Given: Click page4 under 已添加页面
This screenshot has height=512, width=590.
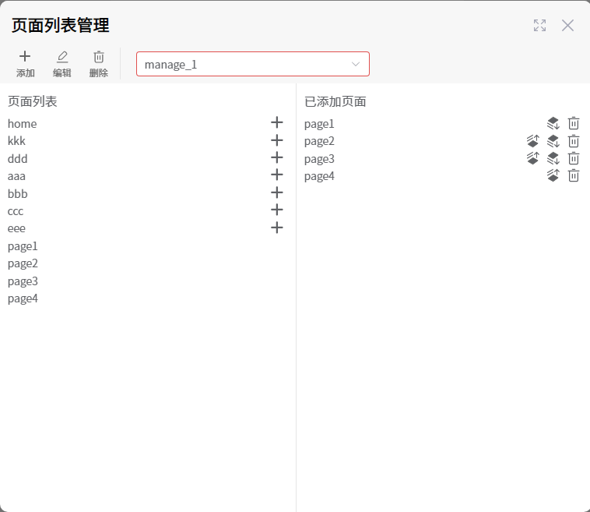Looking at the screenshot, I should pyautogui.click(x=319, y=176).
